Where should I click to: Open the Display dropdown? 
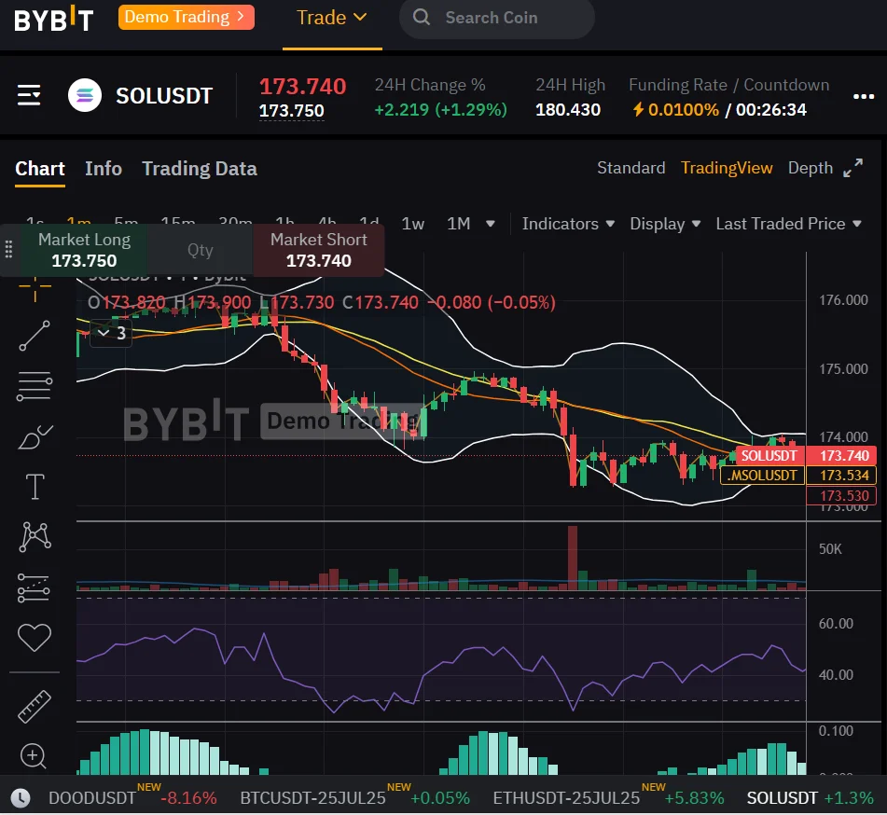(x=665, y=224)
